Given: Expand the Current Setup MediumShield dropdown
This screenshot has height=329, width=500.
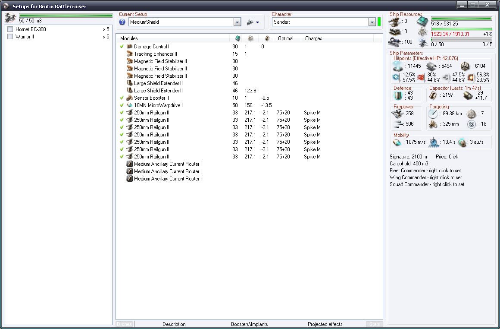Looking at the screenshot, I should click(237, 22).
